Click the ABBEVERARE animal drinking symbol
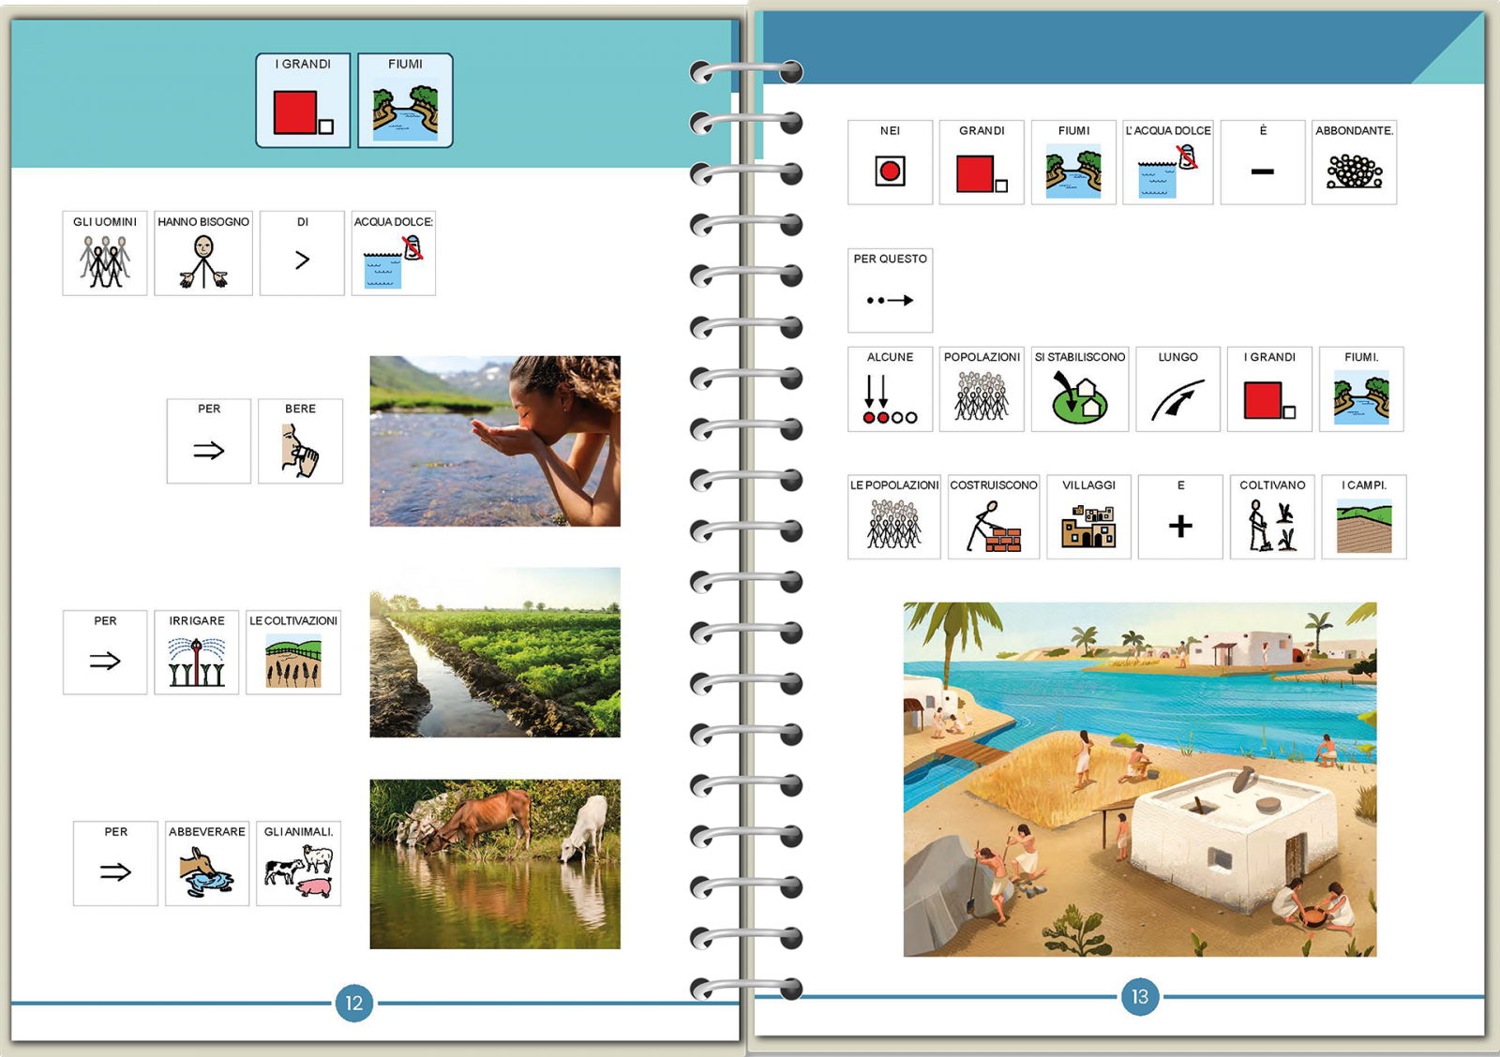1500x1057 pixels. coord(207,864)
